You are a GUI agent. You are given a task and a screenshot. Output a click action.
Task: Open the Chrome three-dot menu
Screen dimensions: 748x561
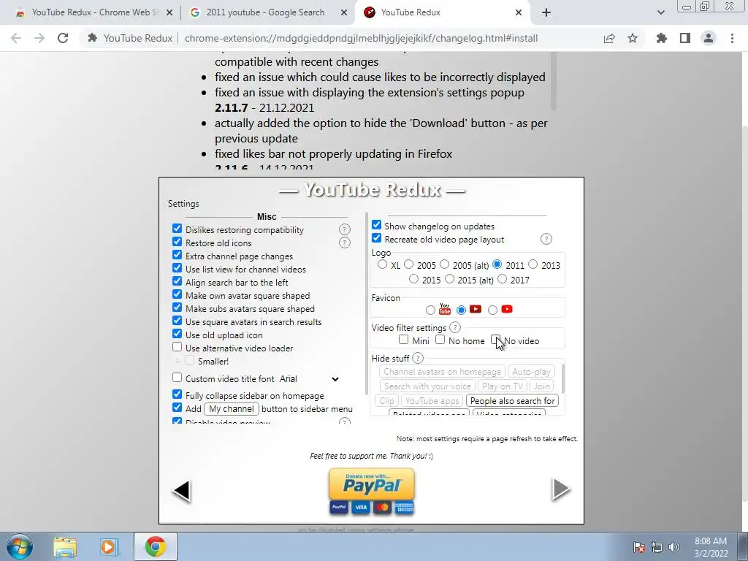pos(732,38)
